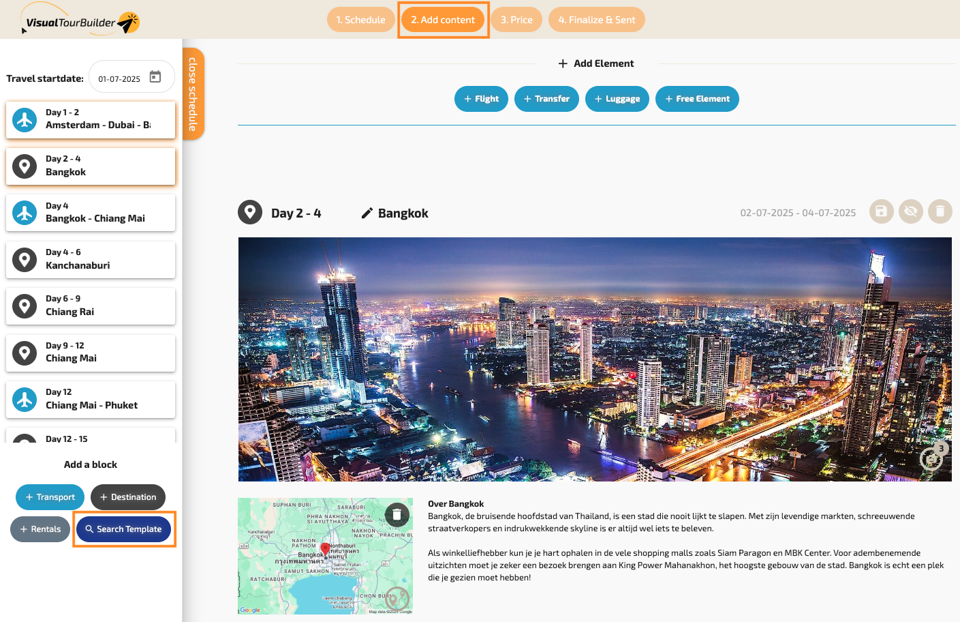
Task: Add a Destination block
Action: 128,497
